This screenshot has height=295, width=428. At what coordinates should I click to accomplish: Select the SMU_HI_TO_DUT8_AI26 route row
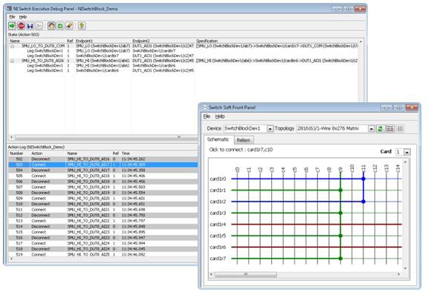pos(184,61)
